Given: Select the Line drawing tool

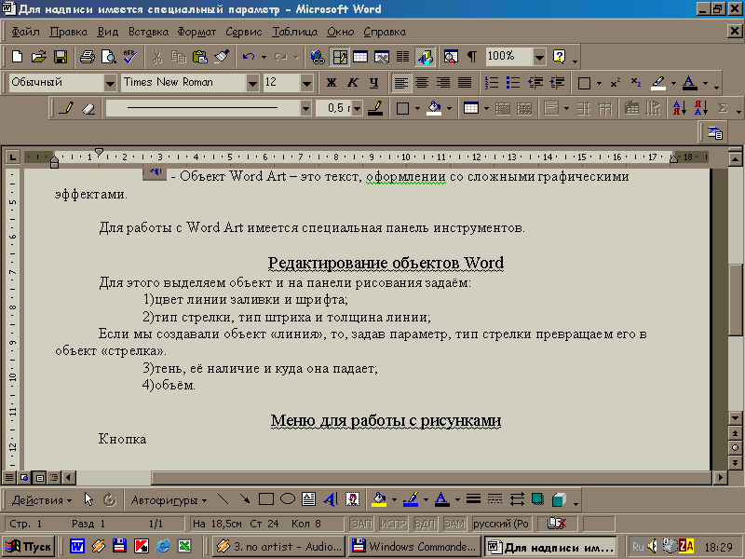Looking at the screenshot, I should coord(223,499).
